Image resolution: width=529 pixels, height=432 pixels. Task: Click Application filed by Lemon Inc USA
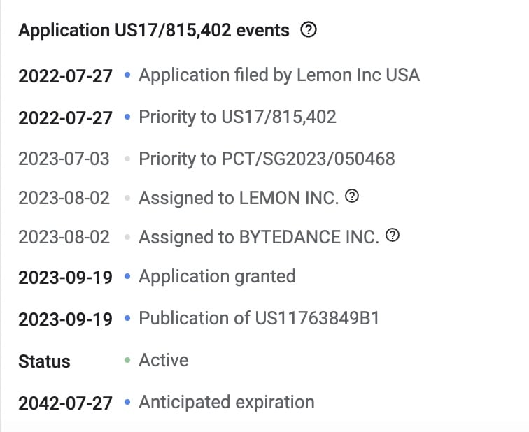click(x=279, y=75)
